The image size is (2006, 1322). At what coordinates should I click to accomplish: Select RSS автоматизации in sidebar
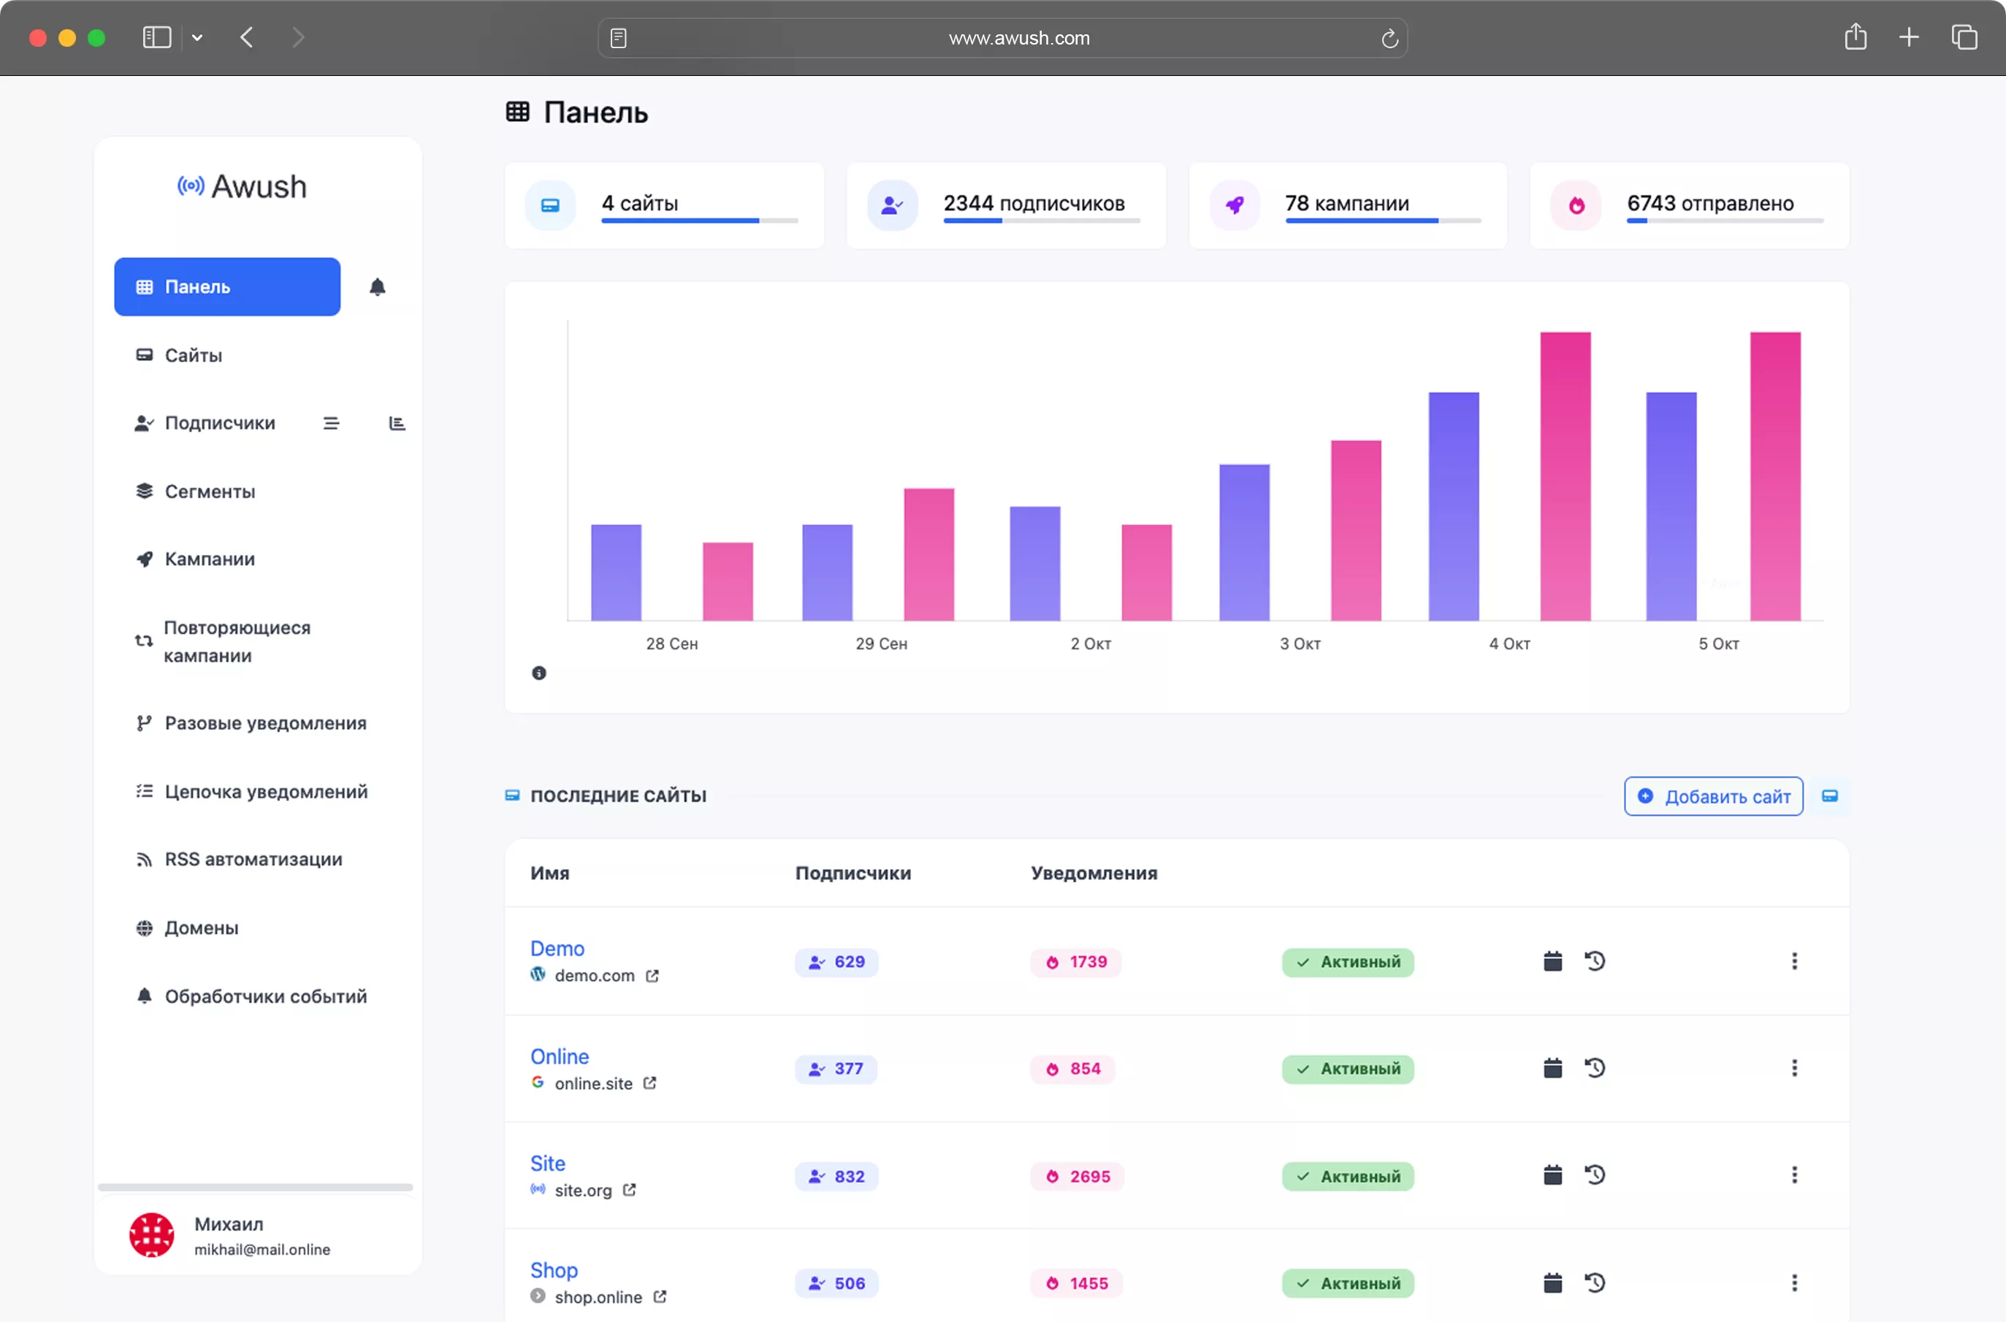253,859
